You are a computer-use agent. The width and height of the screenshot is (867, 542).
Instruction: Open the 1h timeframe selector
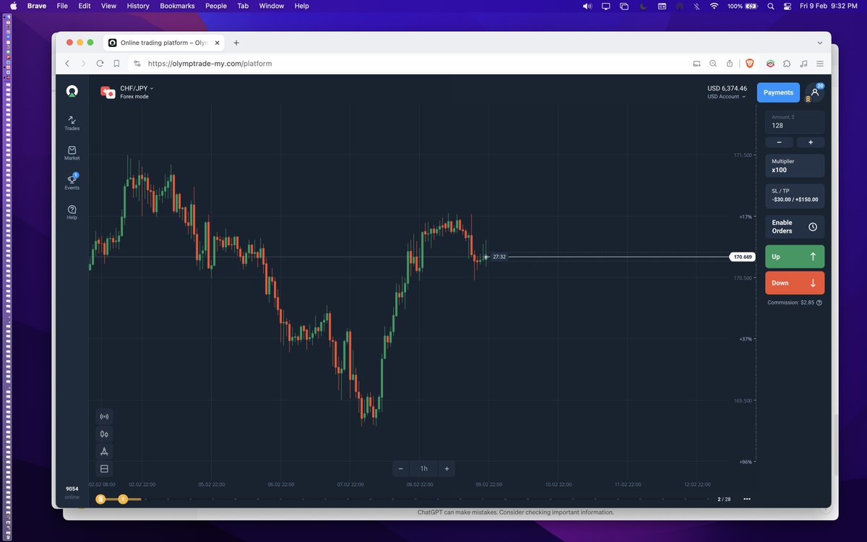(x=424, y=468)
